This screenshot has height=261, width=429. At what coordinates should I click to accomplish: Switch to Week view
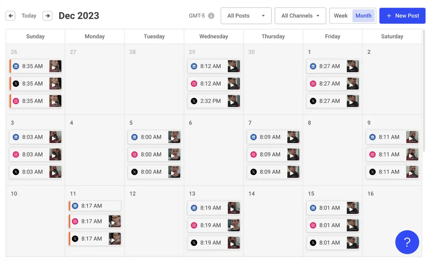coord(341,15)
